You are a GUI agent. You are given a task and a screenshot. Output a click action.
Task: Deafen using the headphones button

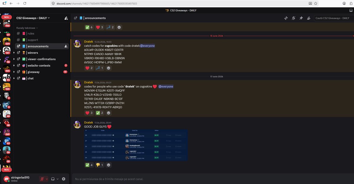click(x=53, y=179)
